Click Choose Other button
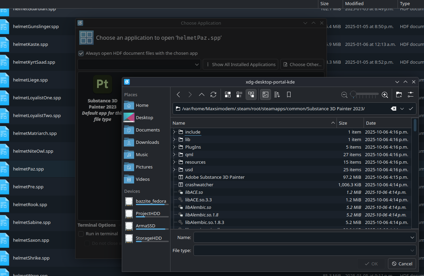 click(x=302, y=64)
